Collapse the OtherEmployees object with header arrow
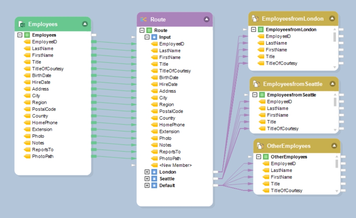356x218 pixels. coord(334,146)
